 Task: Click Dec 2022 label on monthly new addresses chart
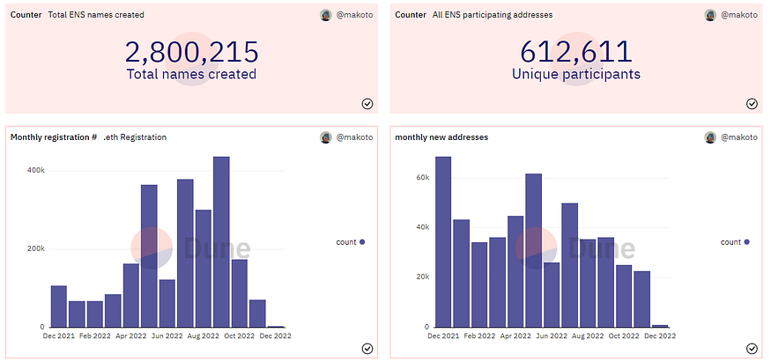click(660, 336)
